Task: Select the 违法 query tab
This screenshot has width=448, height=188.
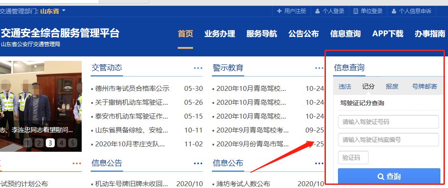Action: tap(345, 86)
